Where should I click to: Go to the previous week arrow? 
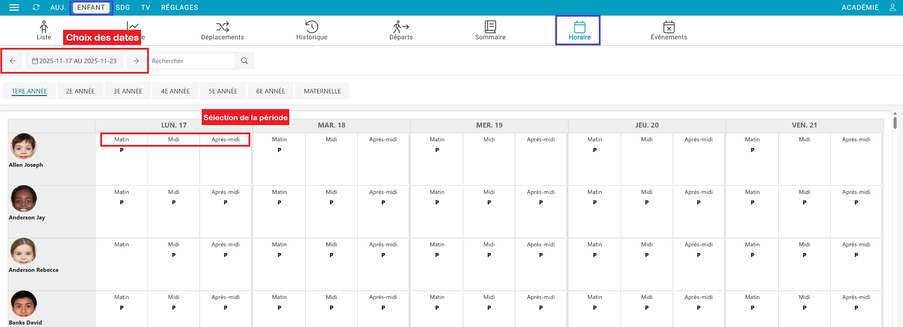click(13, 61)
